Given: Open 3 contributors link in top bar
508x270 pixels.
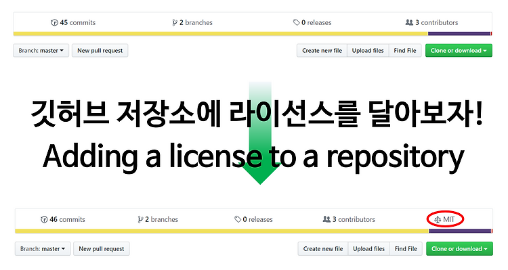Looking at the screenshot, I should click(x=432, y=22).
